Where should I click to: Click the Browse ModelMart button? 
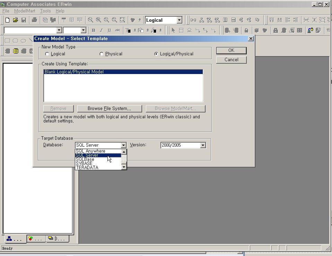(175, 109)
